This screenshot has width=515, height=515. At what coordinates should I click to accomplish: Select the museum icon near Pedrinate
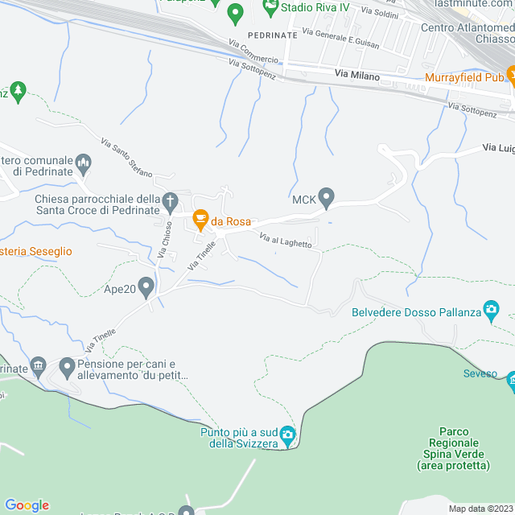(39, 368)
